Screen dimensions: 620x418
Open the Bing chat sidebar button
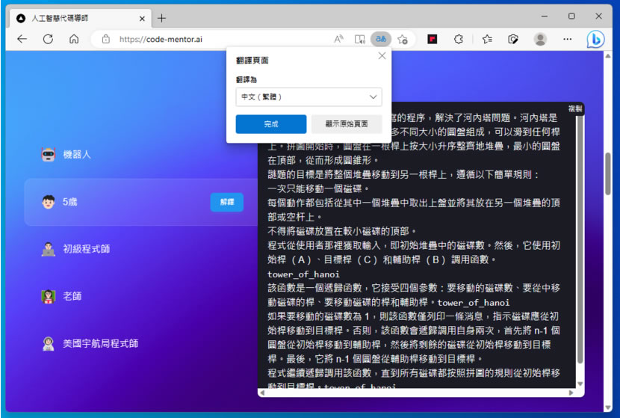[595, 39]
